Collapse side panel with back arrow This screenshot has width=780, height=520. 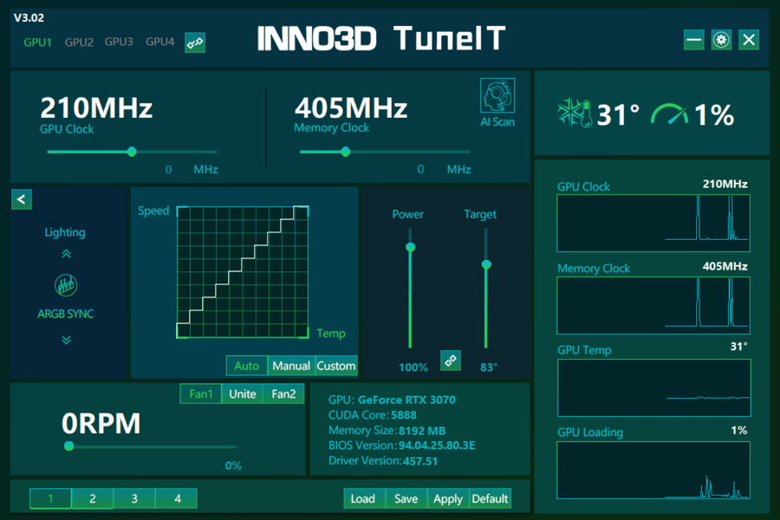22,199
